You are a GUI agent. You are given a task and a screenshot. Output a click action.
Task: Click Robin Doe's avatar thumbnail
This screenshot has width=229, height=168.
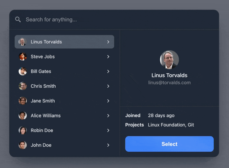[x=23, y=130]
